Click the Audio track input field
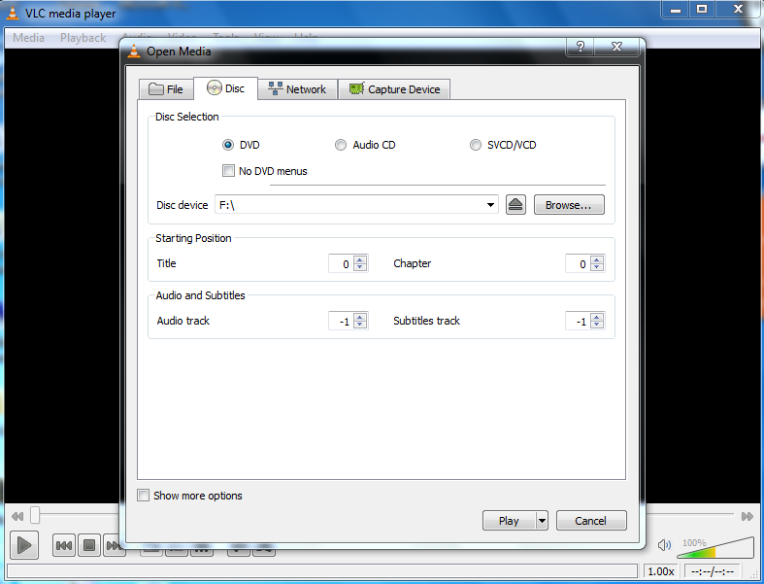Screen dimensions: 764x584 [341, 321]
